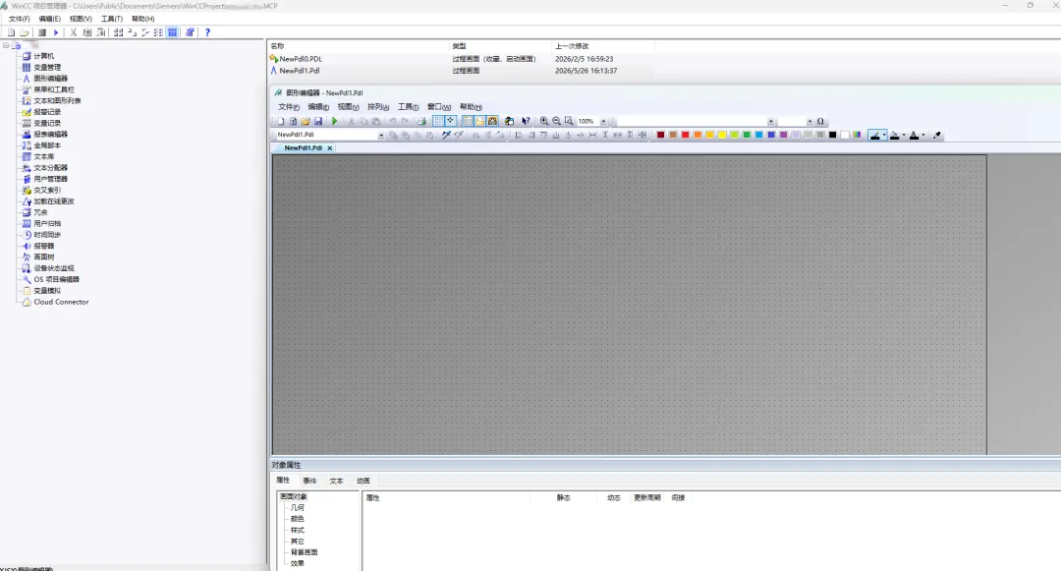This screenshot has width=1061, height=571.
Task: Start runtime with the green play icon in the Graphics Designer
Action: pyautogui.click(x=334, y=121)
